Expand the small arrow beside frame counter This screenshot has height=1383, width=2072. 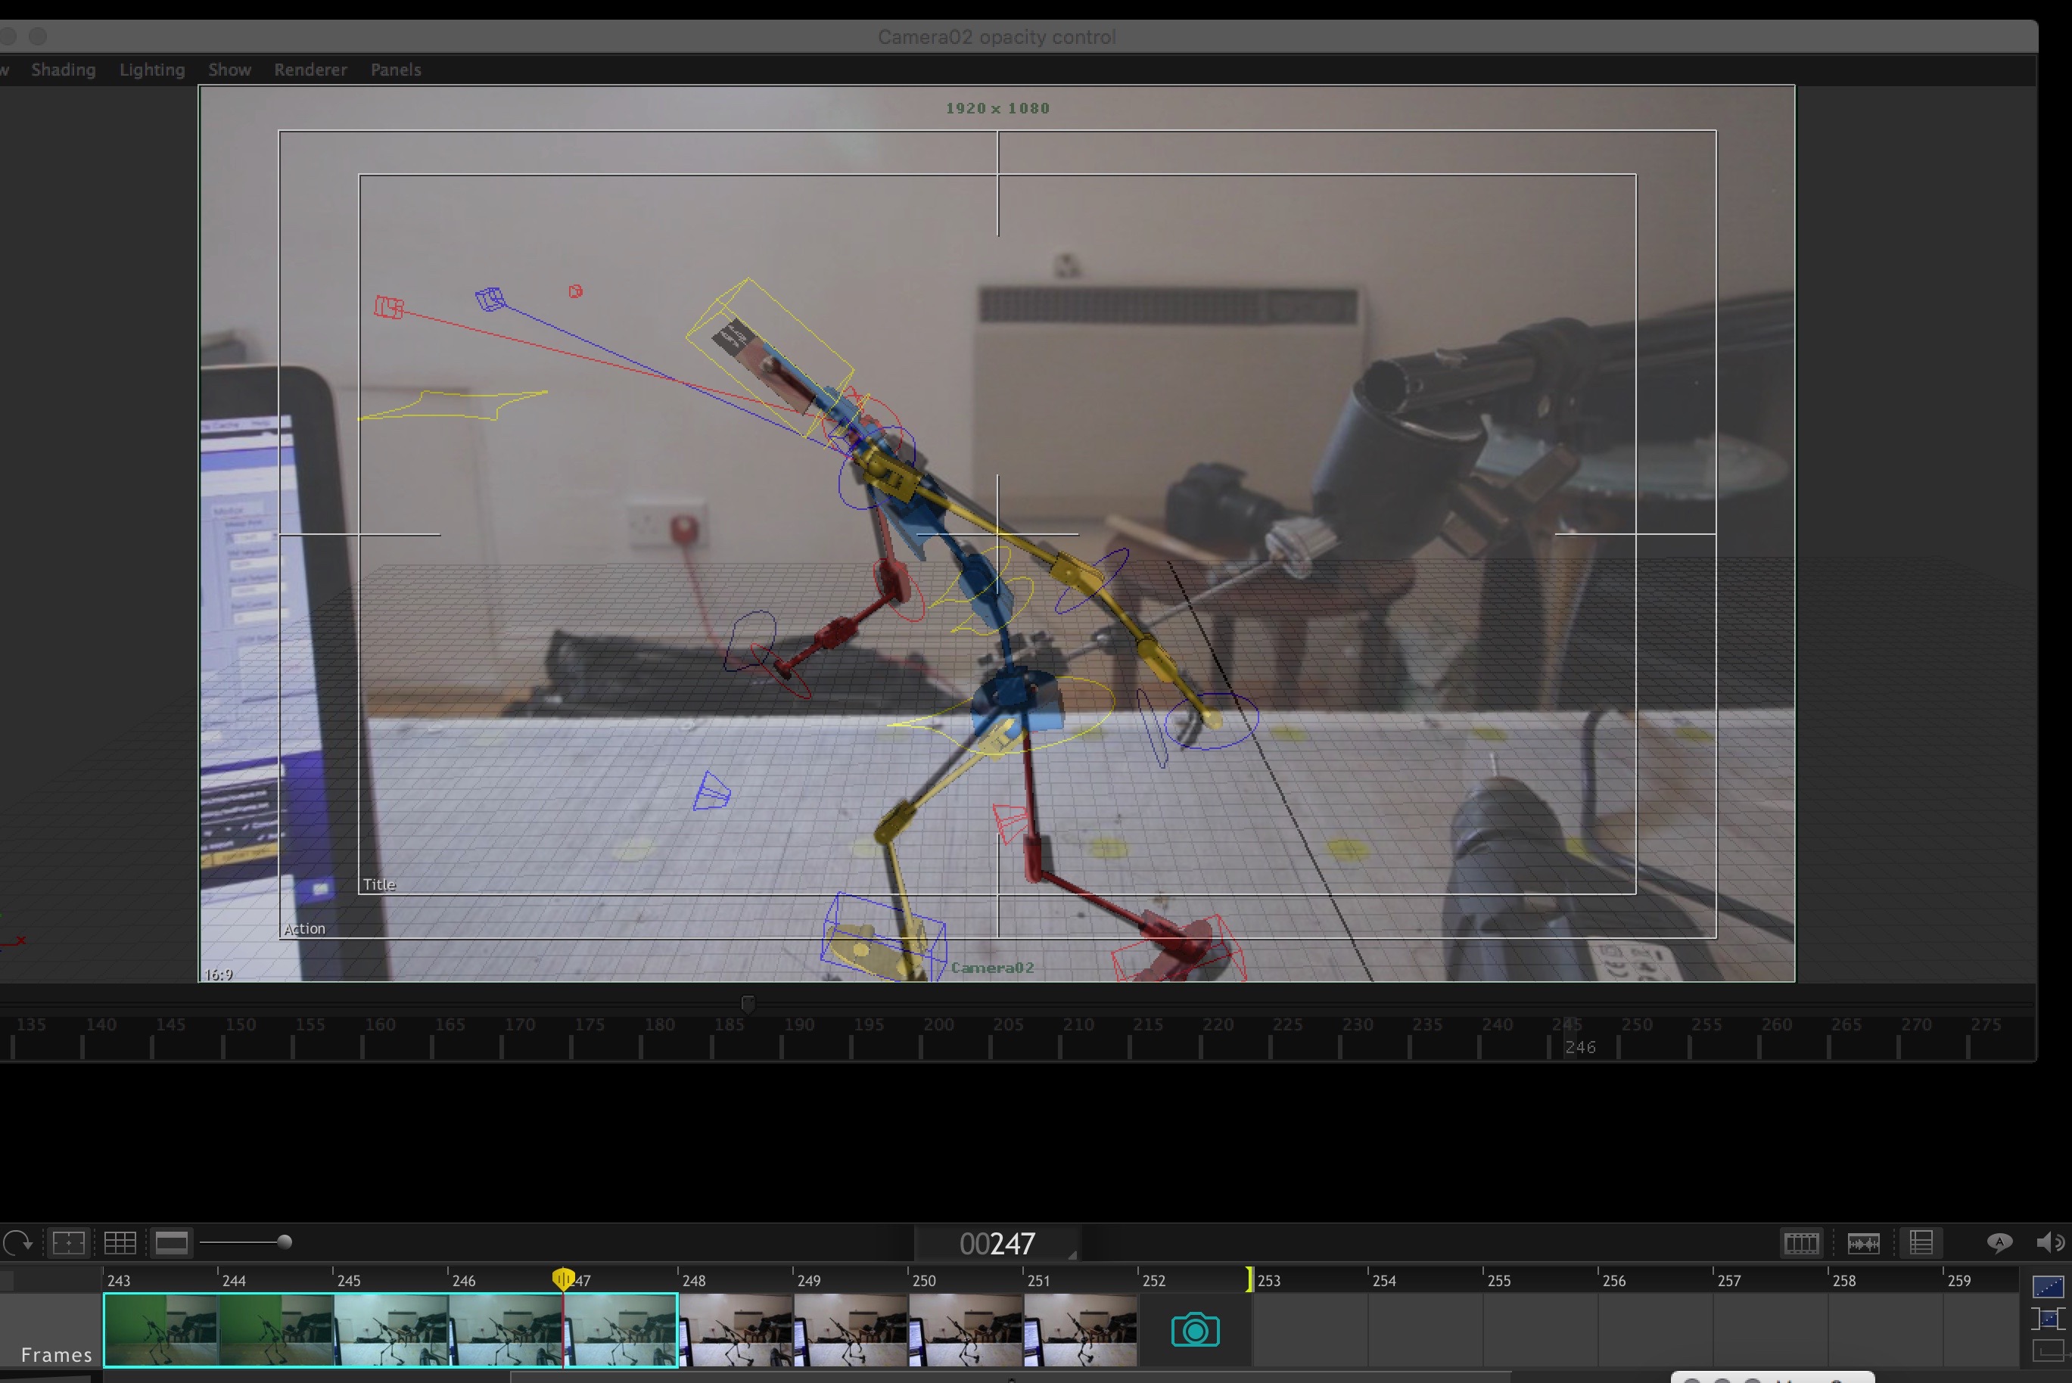tap(1072, 1254)
